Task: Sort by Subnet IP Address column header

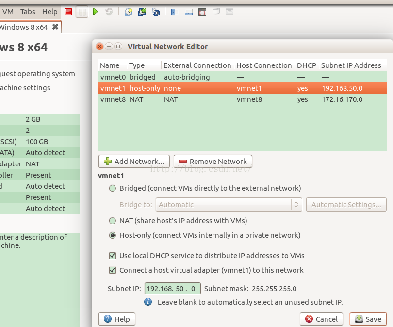Action: [353, 65]
